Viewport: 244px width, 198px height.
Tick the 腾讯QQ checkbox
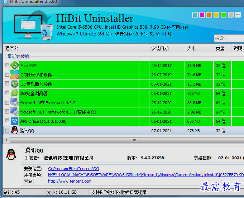tap(7, 130)
